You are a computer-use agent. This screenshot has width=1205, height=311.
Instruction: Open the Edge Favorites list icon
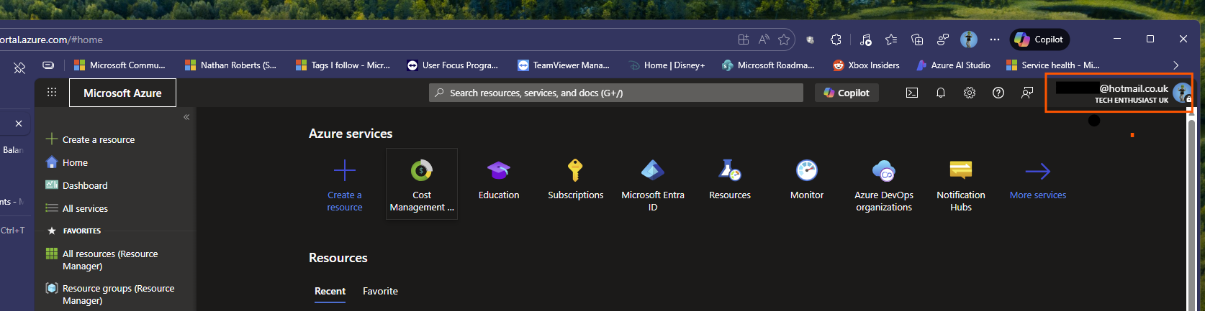[891, 40]
